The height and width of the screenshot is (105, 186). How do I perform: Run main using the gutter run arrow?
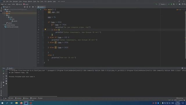point(41,10)
